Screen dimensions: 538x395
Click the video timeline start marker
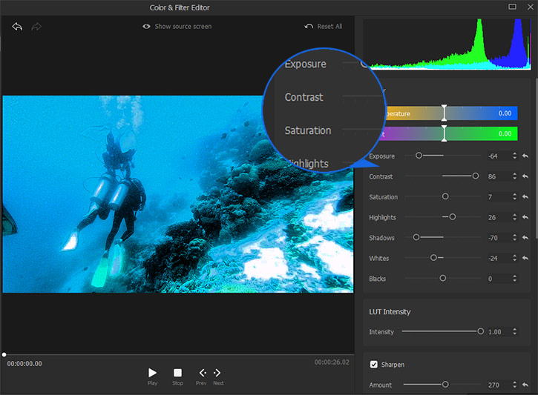click(4, 355)
